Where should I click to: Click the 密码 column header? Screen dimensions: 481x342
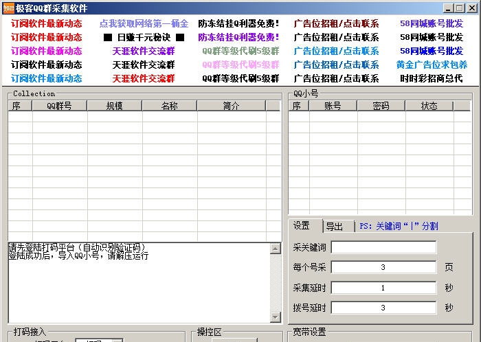(x=381, y=106)
